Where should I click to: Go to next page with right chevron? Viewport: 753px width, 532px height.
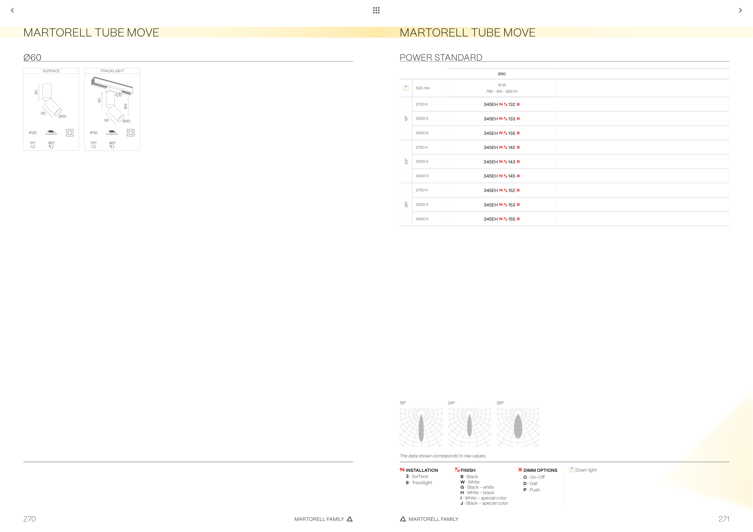coord(740,10)
